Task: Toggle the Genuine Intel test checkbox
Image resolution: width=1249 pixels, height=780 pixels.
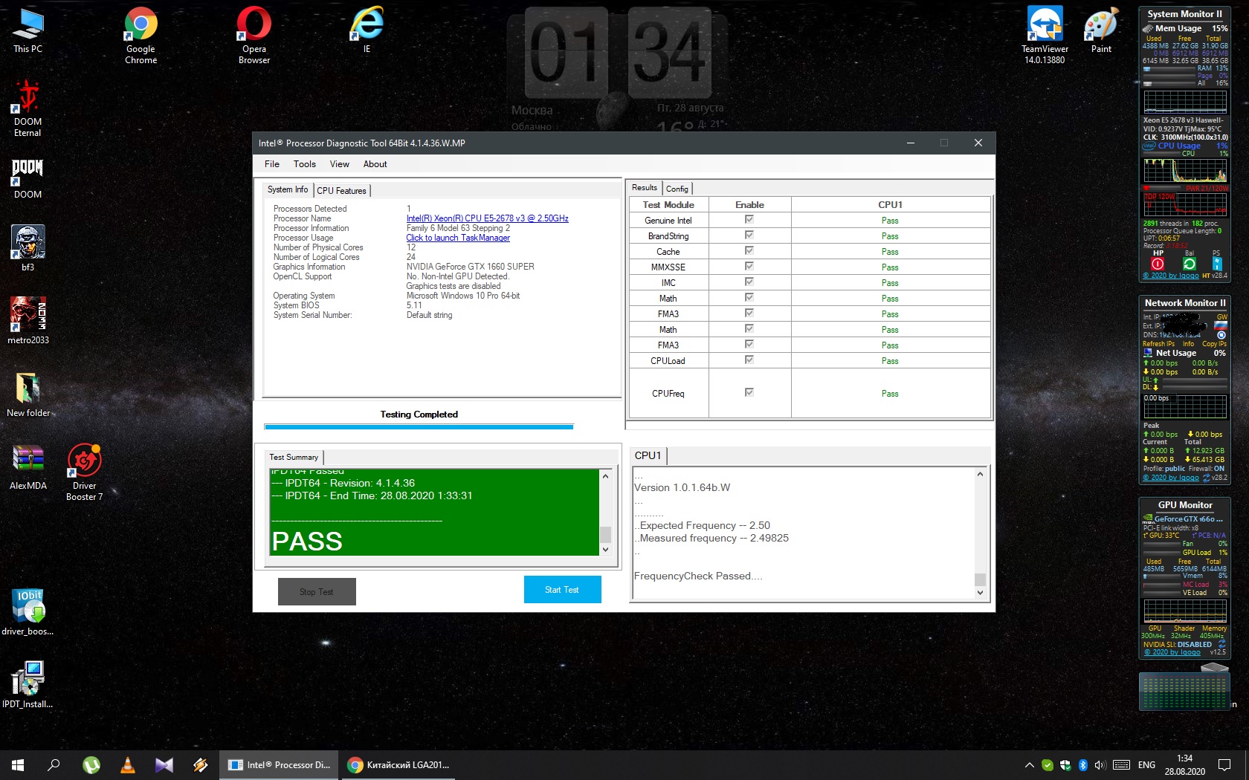Action: point(749,220)
